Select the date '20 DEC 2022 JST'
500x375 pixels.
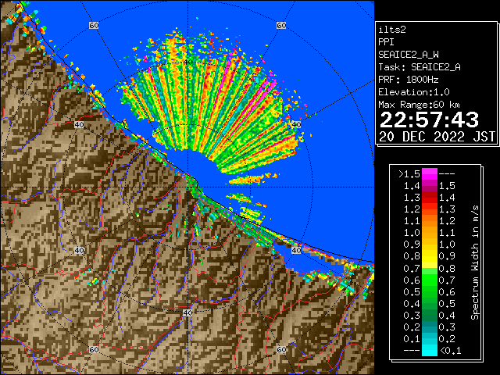tap(437, 137)
